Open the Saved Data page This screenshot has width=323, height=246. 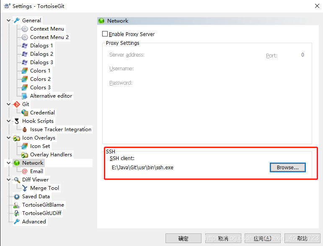pyautogui.click(x=36, y=197)
